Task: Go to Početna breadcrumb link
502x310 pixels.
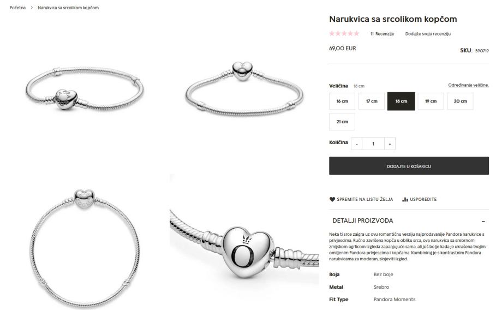Action: [17, 7]
